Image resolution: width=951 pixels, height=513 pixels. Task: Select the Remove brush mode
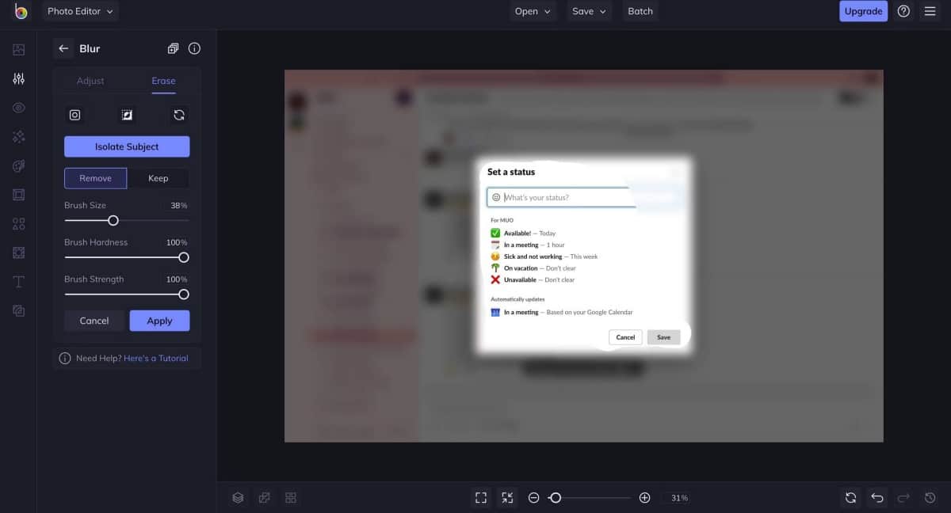(95, 178)
